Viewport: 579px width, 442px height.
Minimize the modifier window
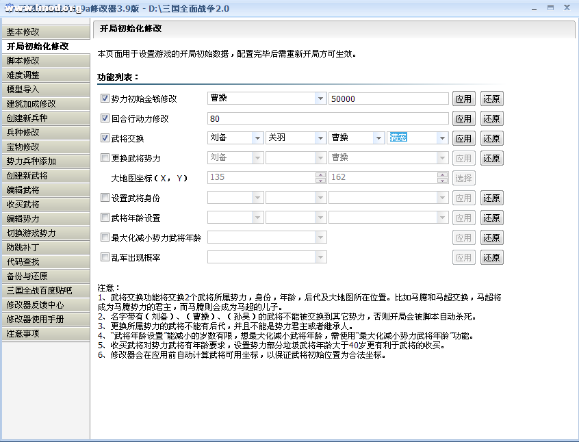(536, 8)
